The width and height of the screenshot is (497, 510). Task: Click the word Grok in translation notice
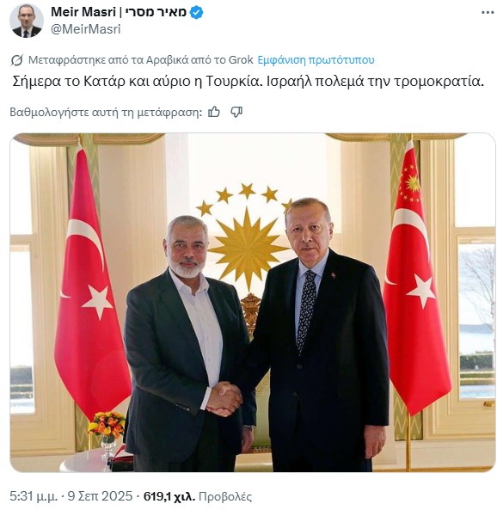point(241,60)
